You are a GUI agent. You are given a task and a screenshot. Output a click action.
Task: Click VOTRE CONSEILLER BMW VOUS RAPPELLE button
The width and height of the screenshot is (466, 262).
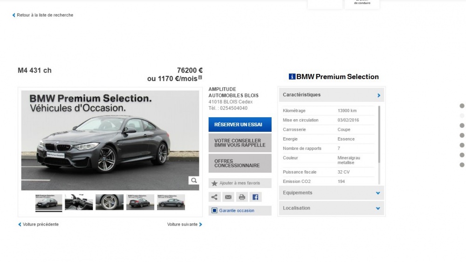pos(240,143)
